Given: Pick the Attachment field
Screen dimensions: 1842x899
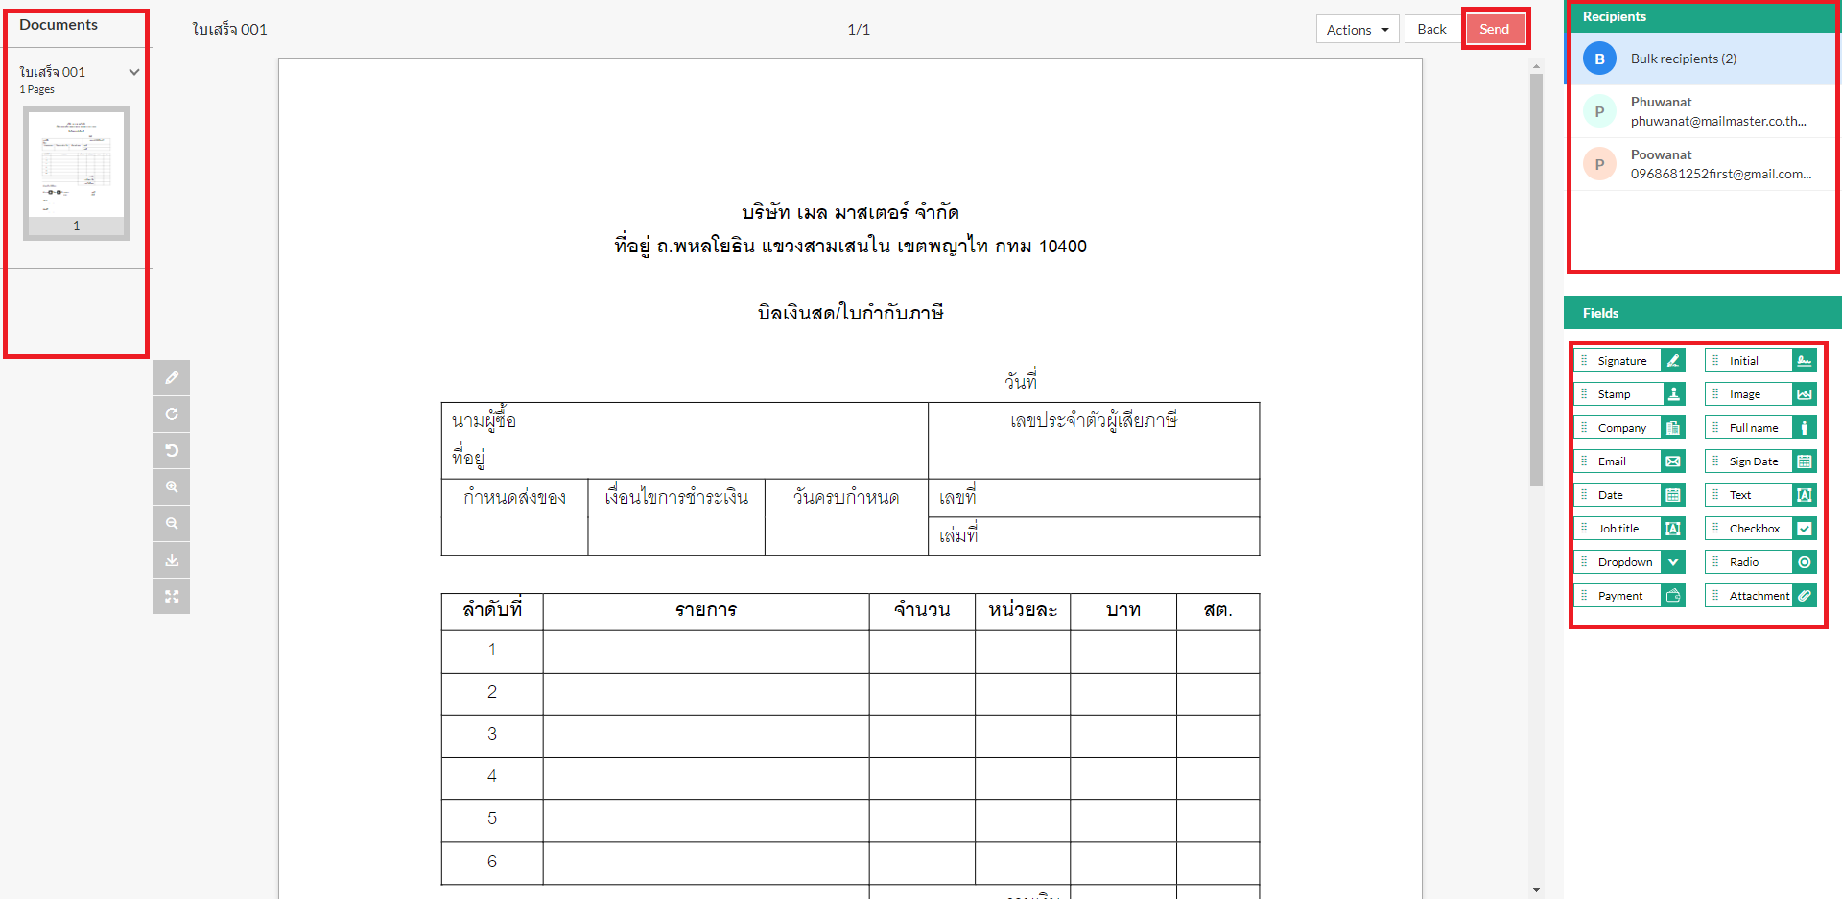Looking at the screenshot, I should pyautogui.click(x=1761, y=596).
